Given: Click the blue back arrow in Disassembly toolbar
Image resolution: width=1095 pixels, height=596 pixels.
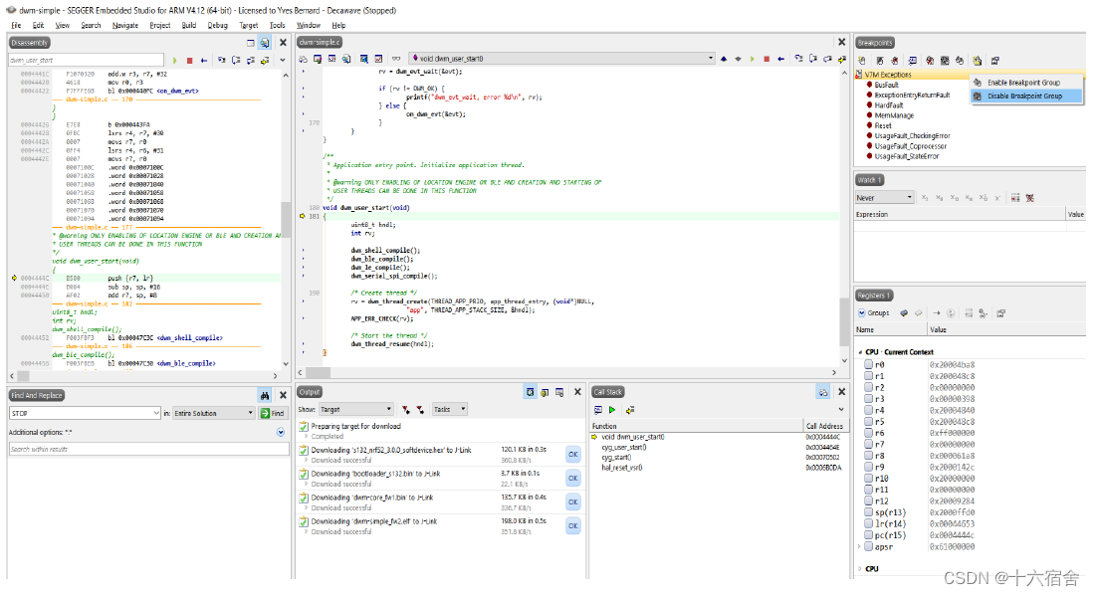Looking at the screenshot, I should click(x=204, y=61).
